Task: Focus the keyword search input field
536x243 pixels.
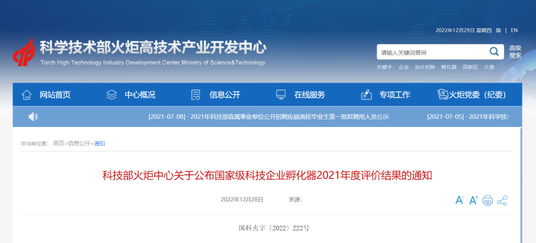Action: [x=432, y=52]
